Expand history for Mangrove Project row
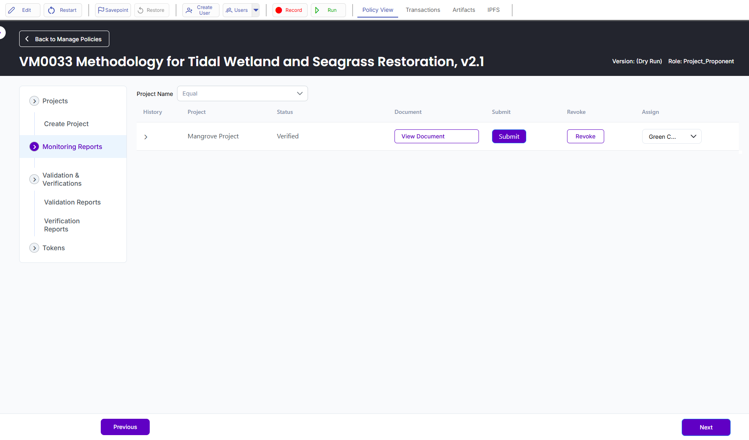Viewport: 749px width, 440px height. (146, 137)
